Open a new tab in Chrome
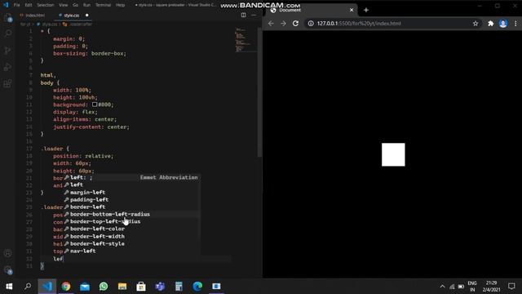 366,10
